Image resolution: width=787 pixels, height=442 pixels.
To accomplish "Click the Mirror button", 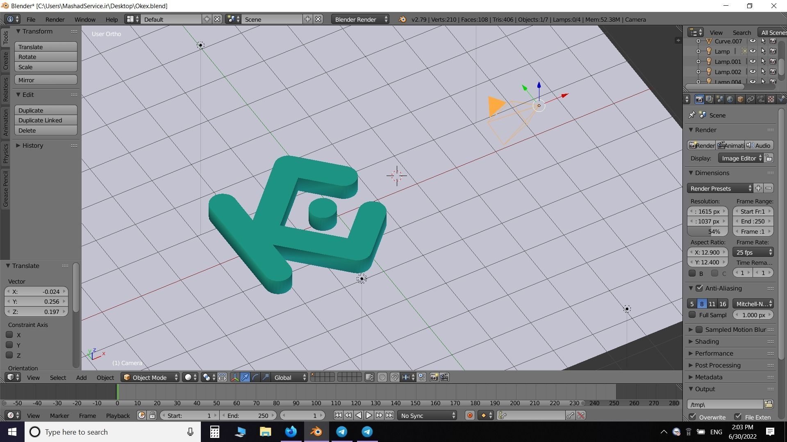I will (46, 80).
